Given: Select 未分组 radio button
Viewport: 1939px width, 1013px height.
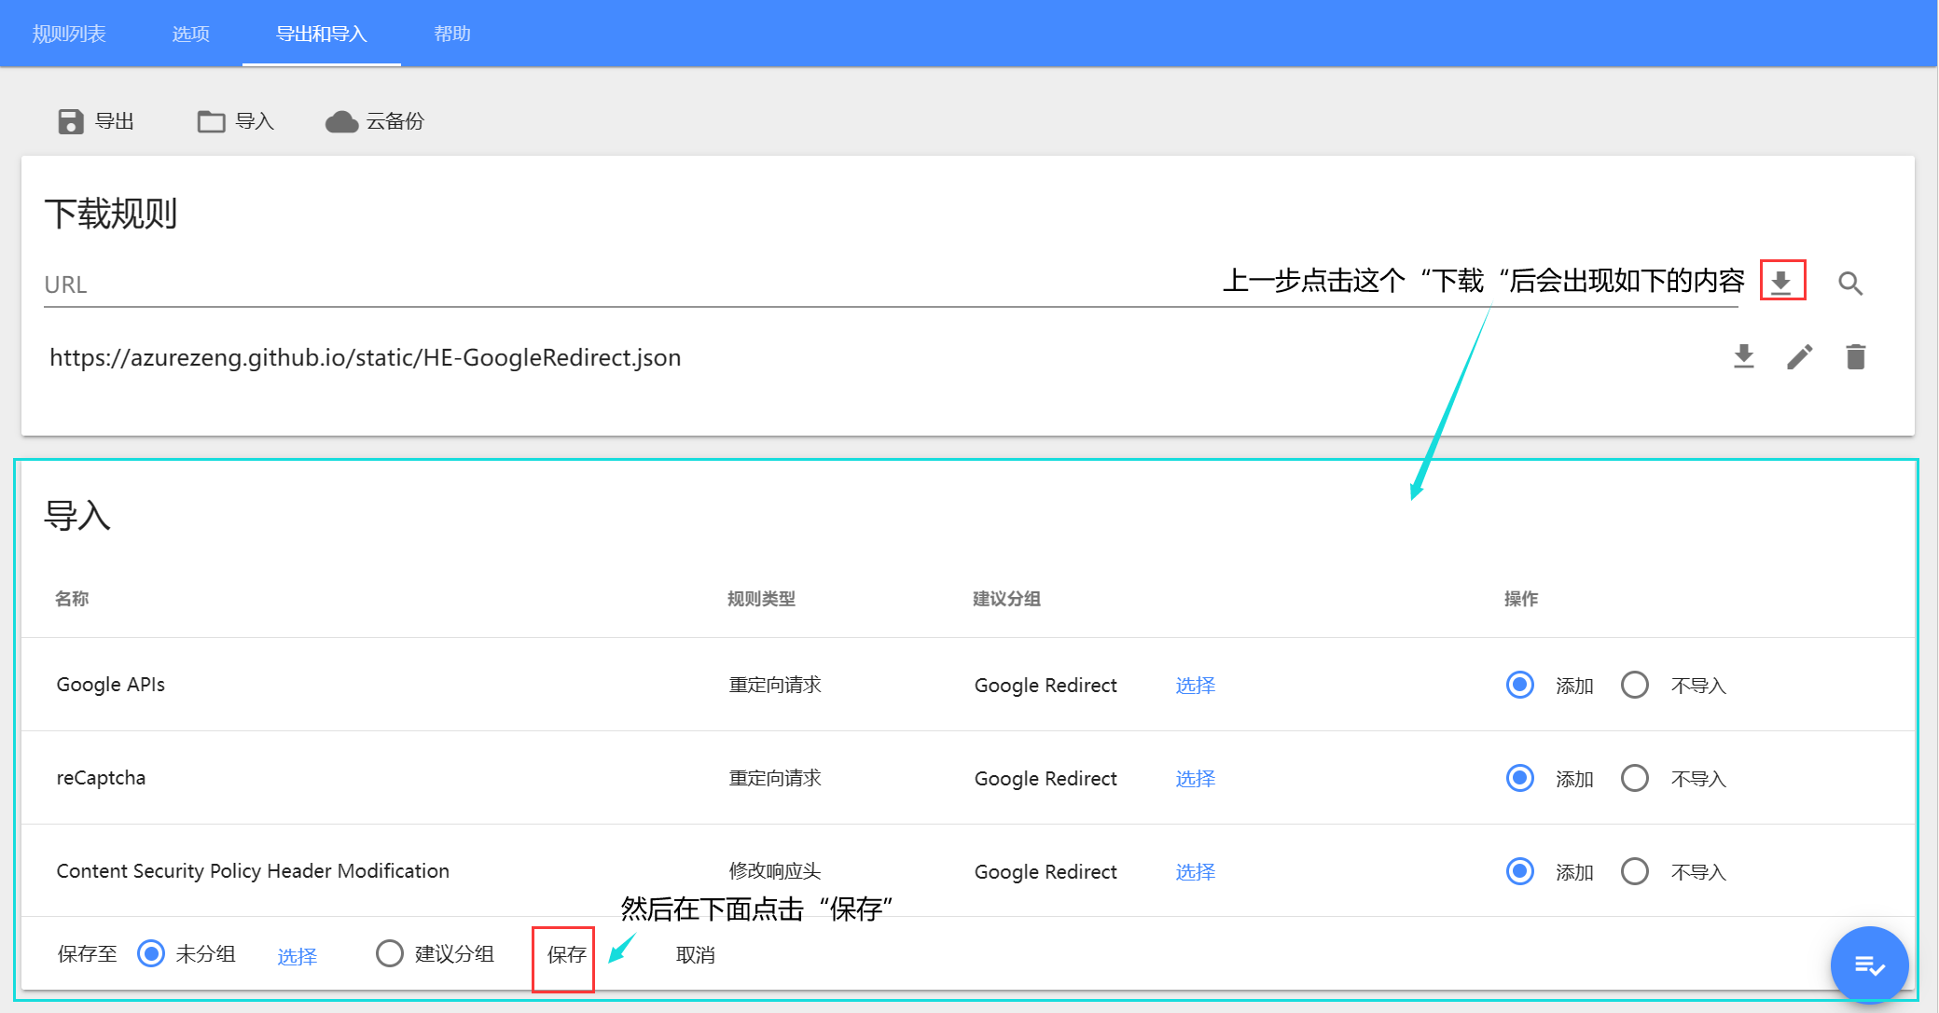Looking at the screenshot, I should pos(151,953).
